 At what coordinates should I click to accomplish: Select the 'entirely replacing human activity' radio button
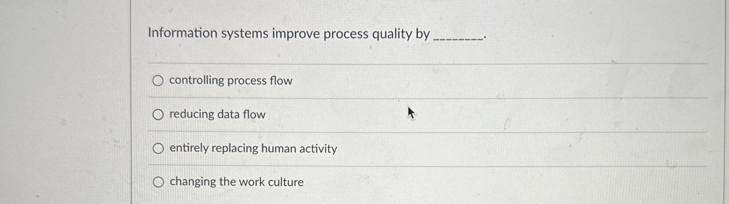coord(158,149)
